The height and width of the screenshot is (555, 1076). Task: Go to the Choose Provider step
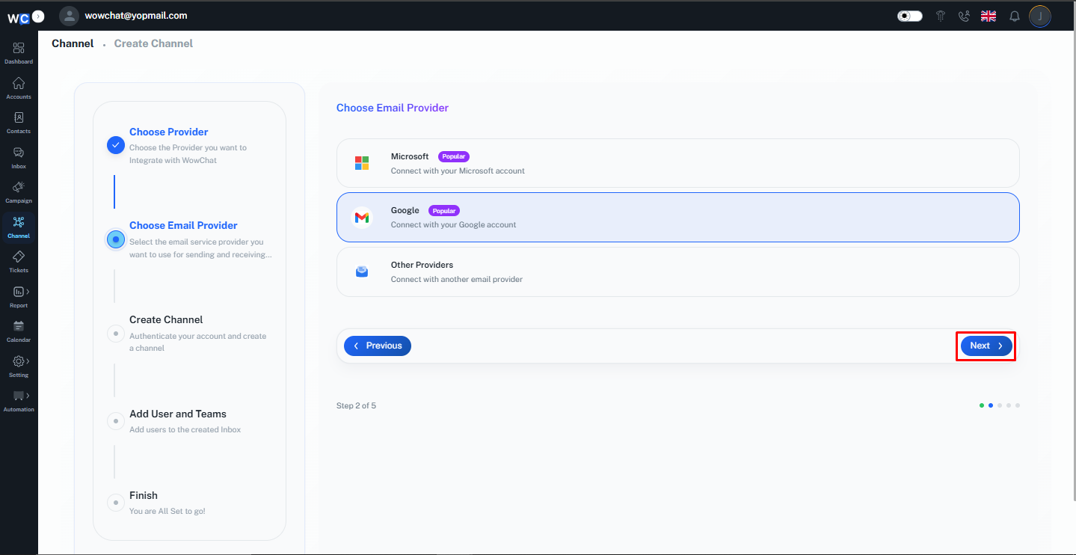[x=169, y=132]
